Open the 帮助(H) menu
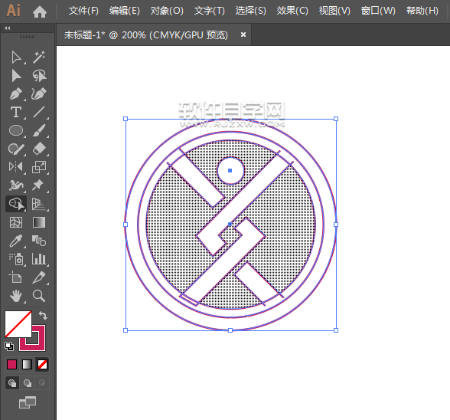 coord(422,11)
